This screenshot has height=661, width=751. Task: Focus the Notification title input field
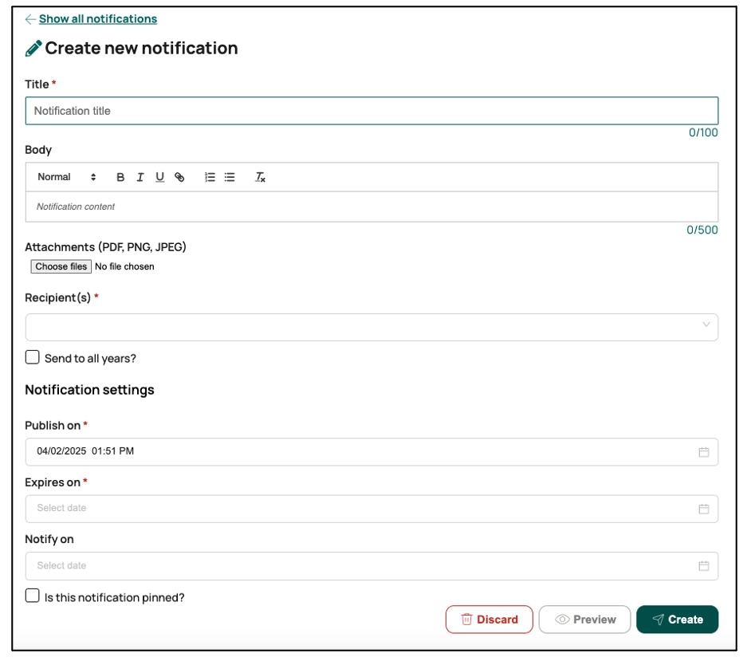372,111
